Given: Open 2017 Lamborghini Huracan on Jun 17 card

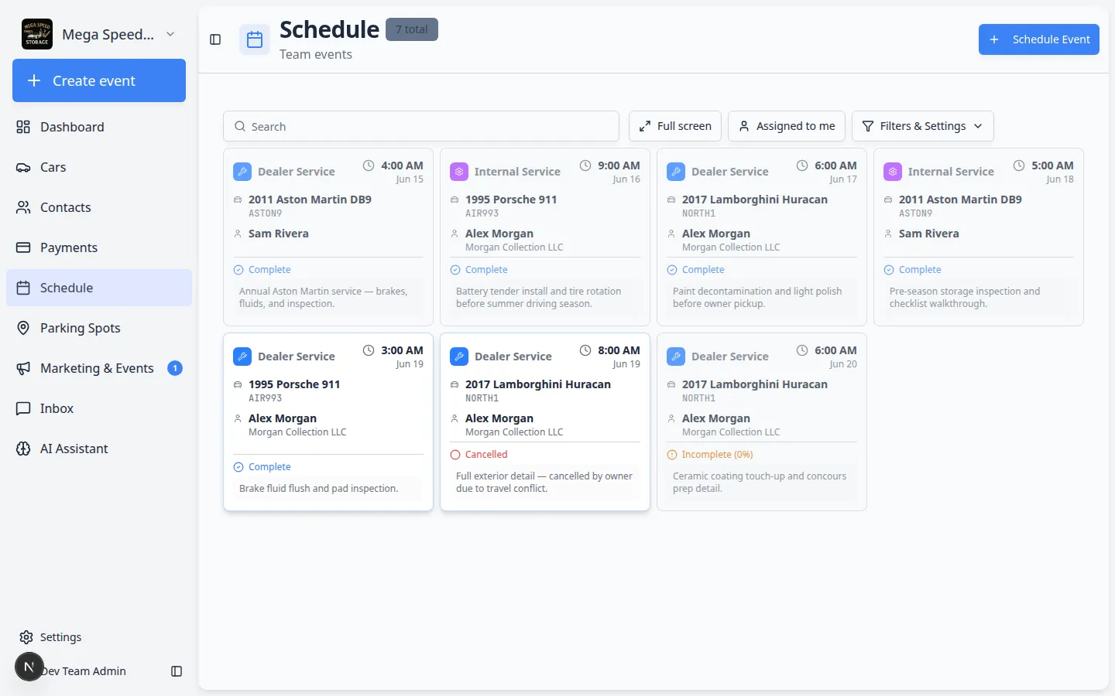Looking at the screenshot, I should tap(755, 200).
